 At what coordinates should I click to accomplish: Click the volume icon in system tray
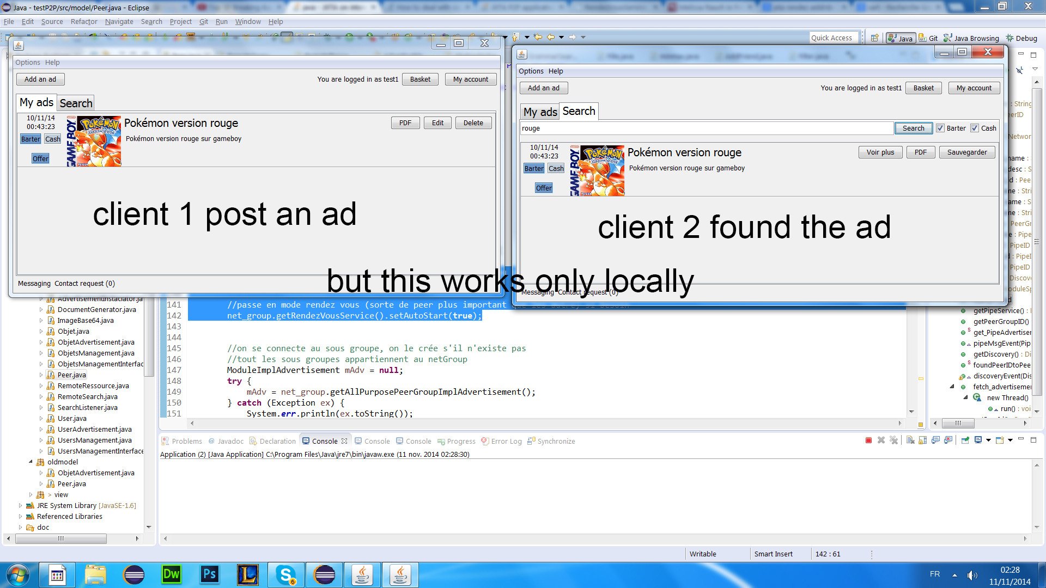(972, 575)
